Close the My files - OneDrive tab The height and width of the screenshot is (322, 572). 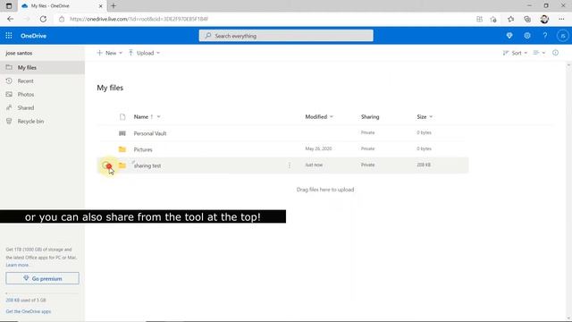click(101, 6)
